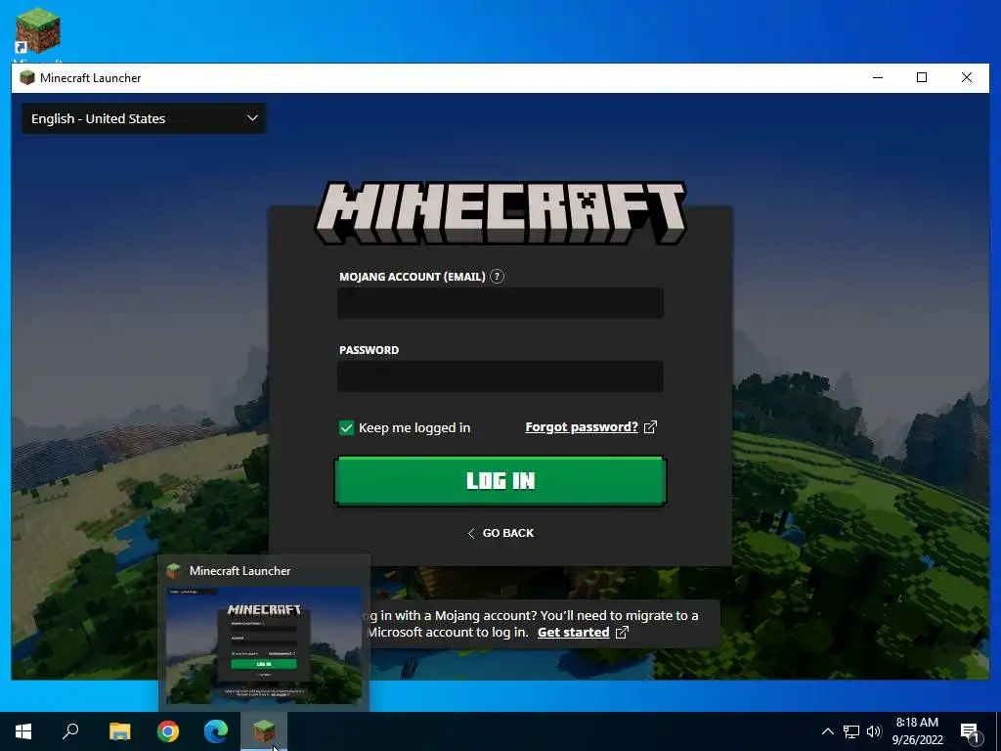The image size is (1001, 751).
Task: Maximize the Minecraft Launcher window
Action: click(922, 78)
